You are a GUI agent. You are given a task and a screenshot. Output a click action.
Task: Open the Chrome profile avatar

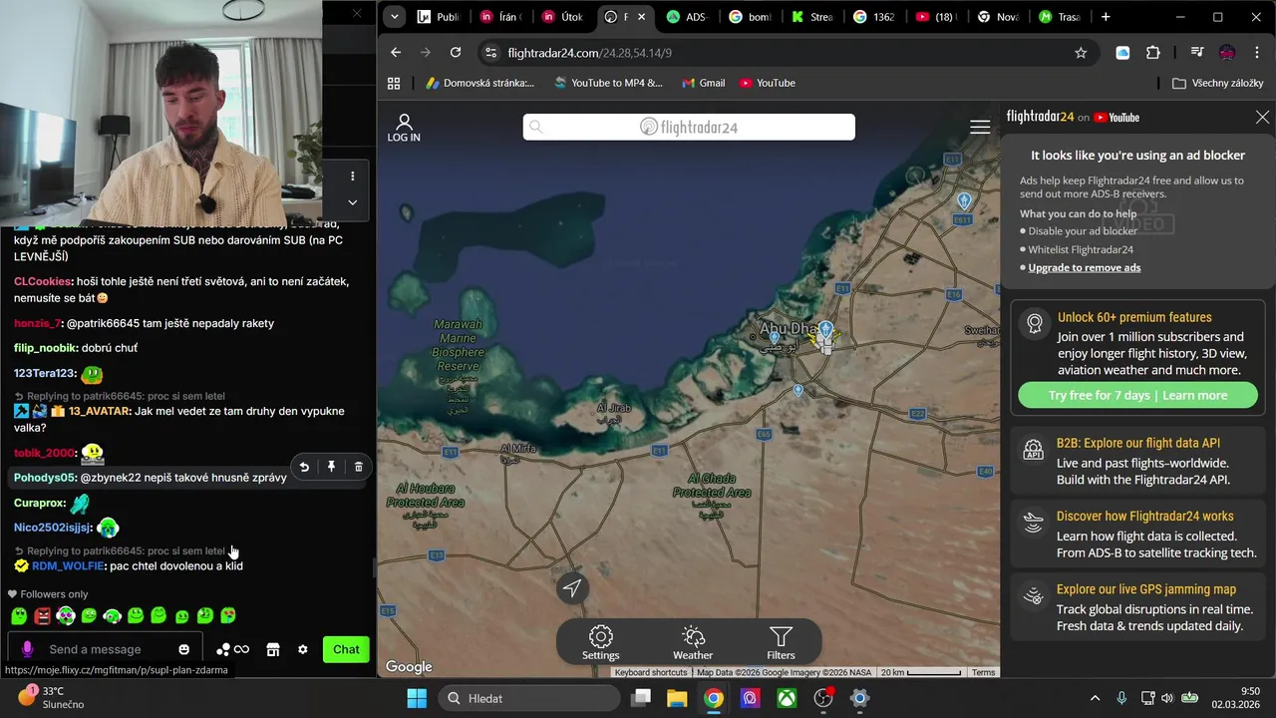(x=1227, y=53)
